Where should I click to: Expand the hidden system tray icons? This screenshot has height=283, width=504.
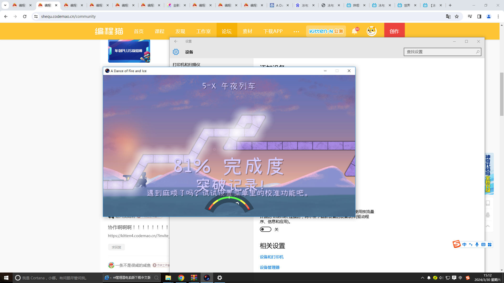pos(422,278)
